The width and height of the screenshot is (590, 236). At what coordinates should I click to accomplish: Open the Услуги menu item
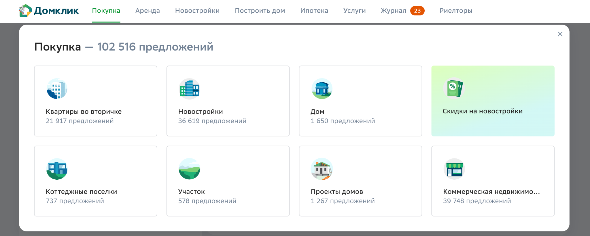[x=355, y=11]
